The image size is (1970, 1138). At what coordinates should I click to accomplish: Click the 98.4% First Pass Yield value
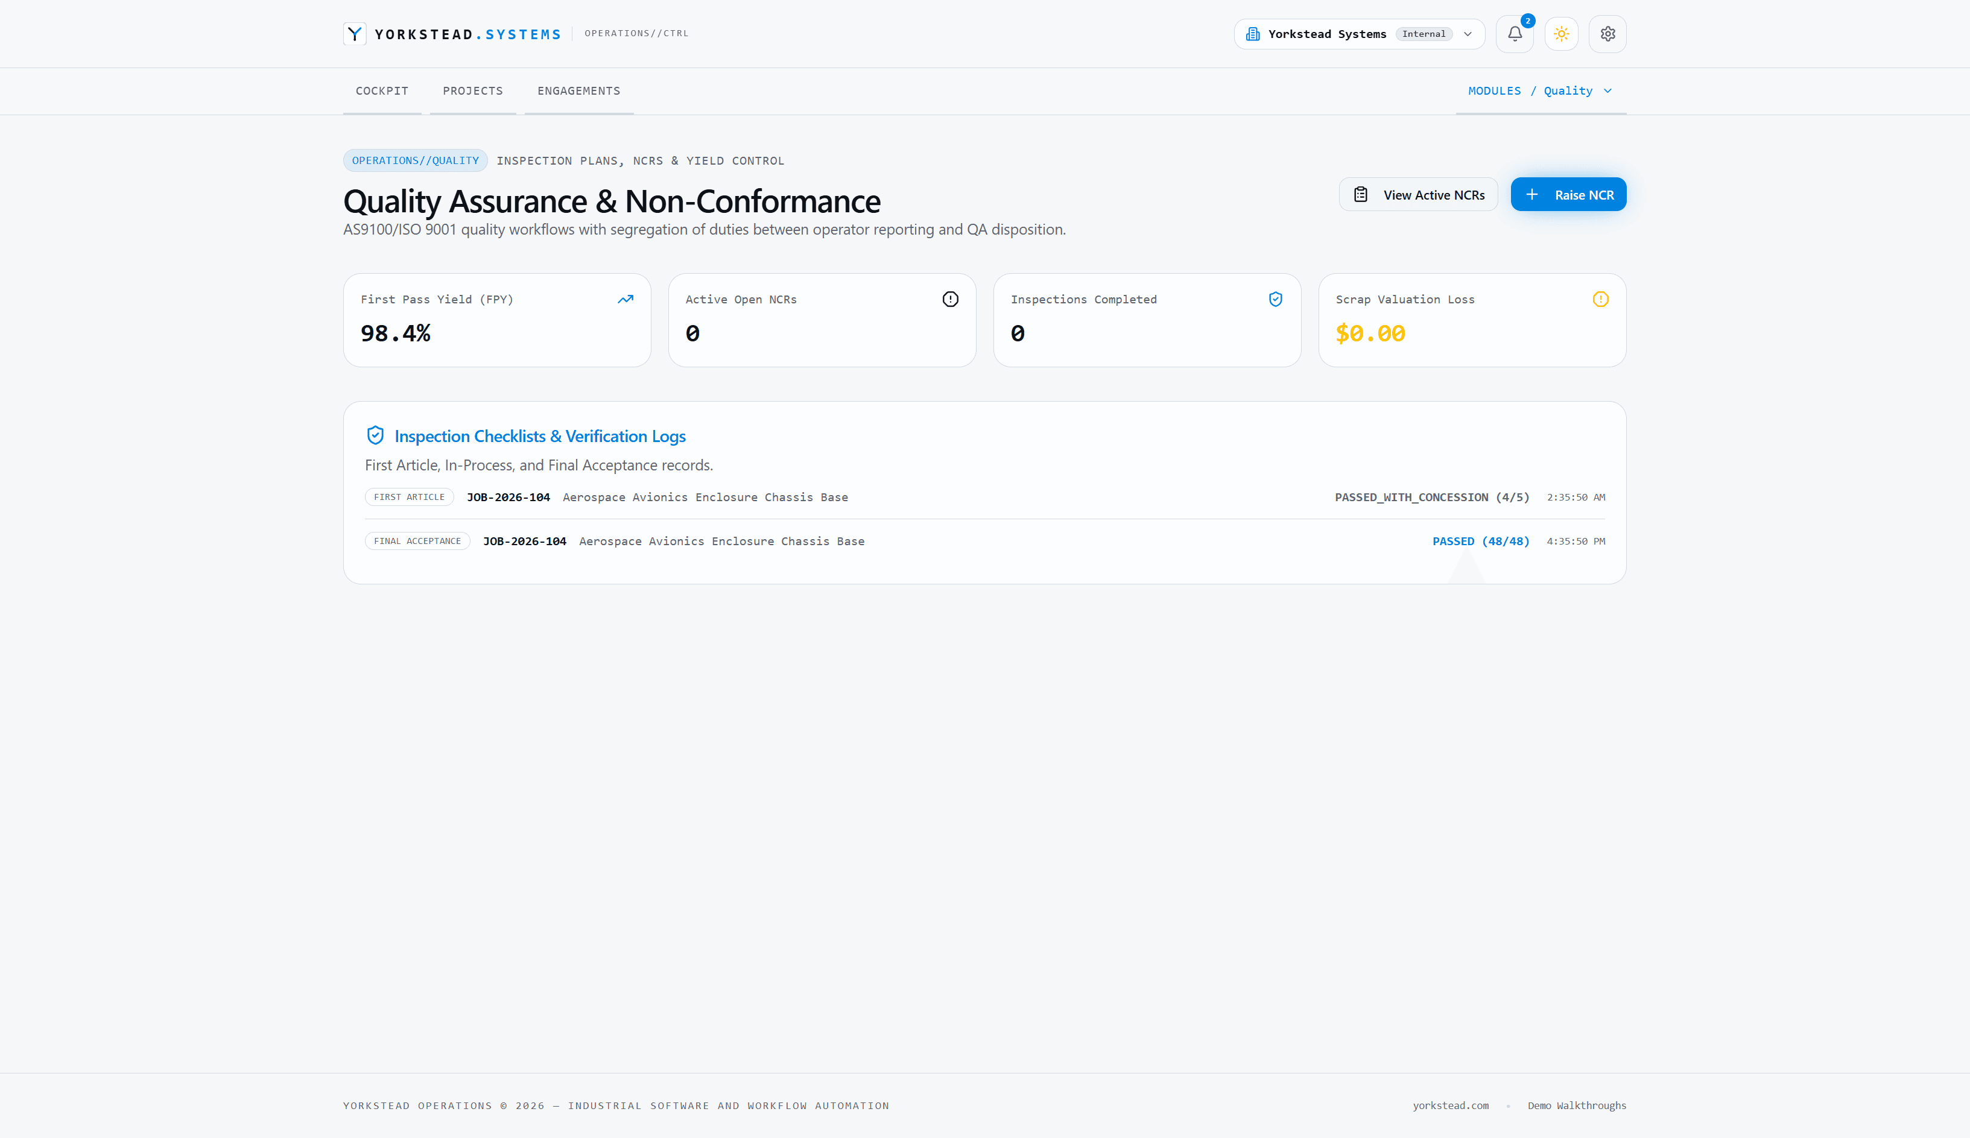[x=396, y=333]
